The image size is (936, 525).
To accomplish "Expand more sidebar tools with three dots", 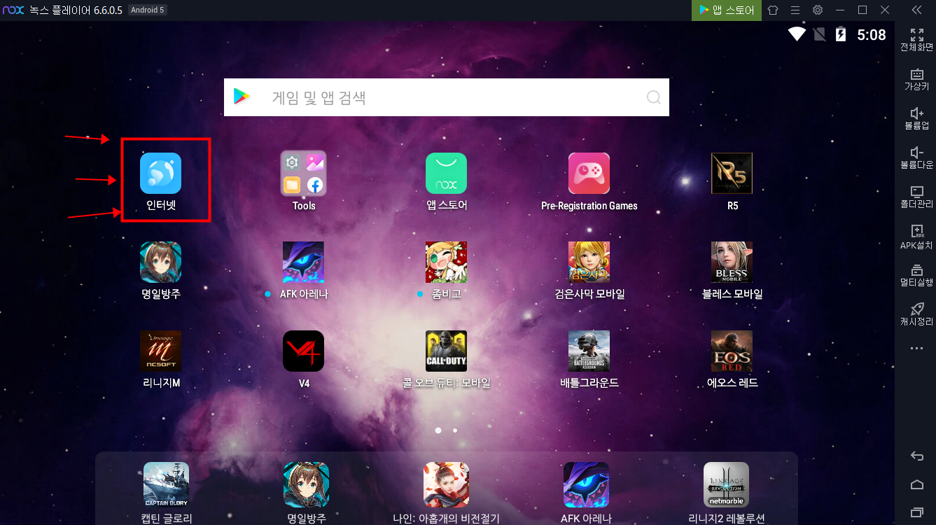I will (916, 348).
